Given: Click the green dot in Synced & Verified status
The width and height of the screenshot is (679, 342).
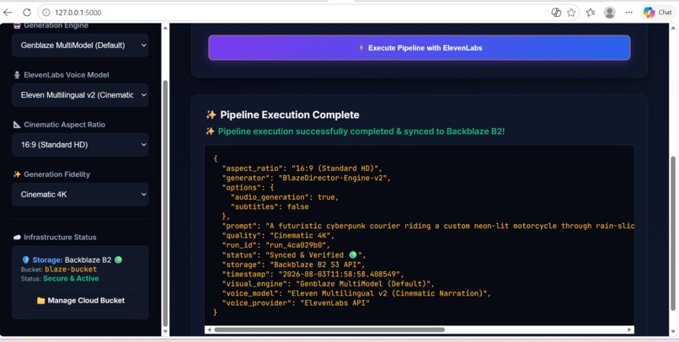Looking at the screenshot, I should [x=352, y=255].
